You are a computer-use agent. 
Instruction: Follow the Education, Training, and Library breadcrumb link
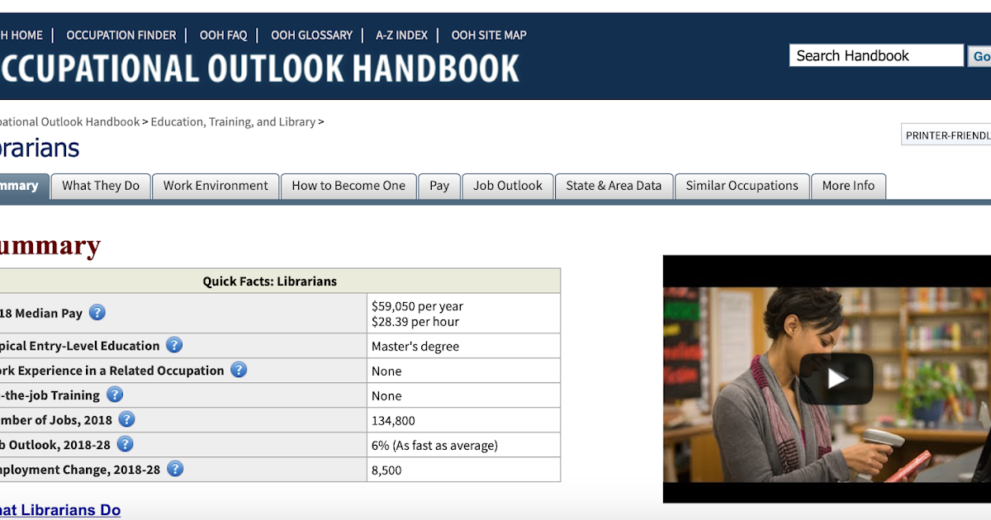[x=235, y=121]
